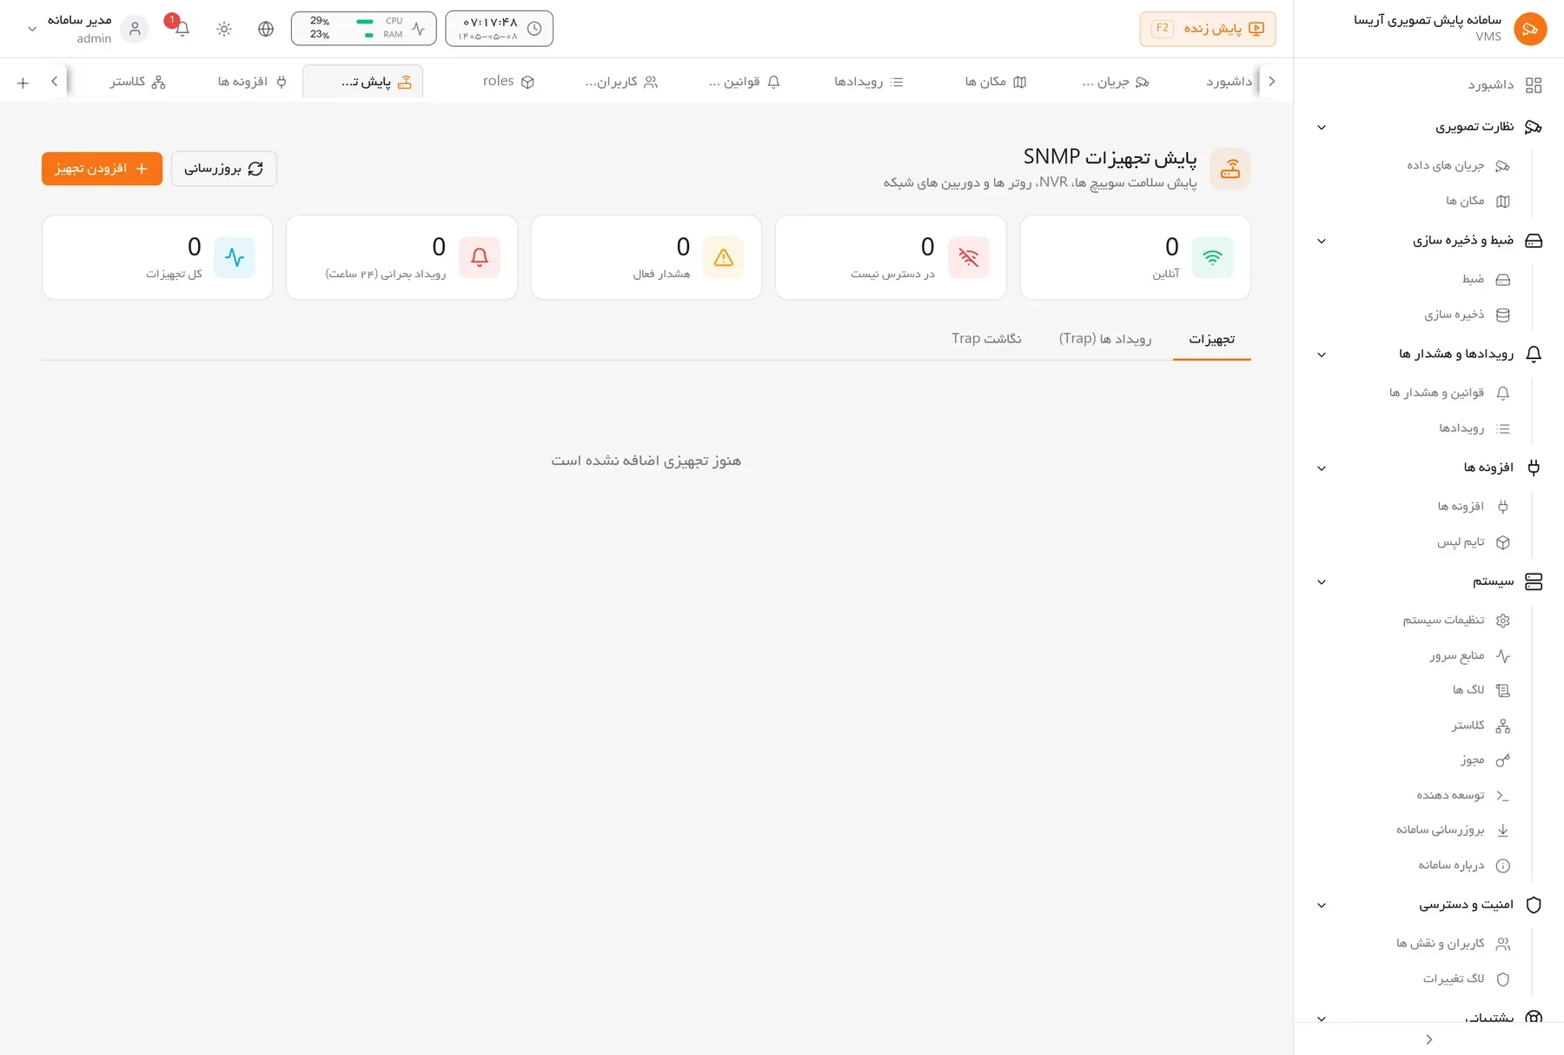Open the admin user profile dropdown
The width and height of the screenshot is (1564, 1055).
tap(80, 29)
